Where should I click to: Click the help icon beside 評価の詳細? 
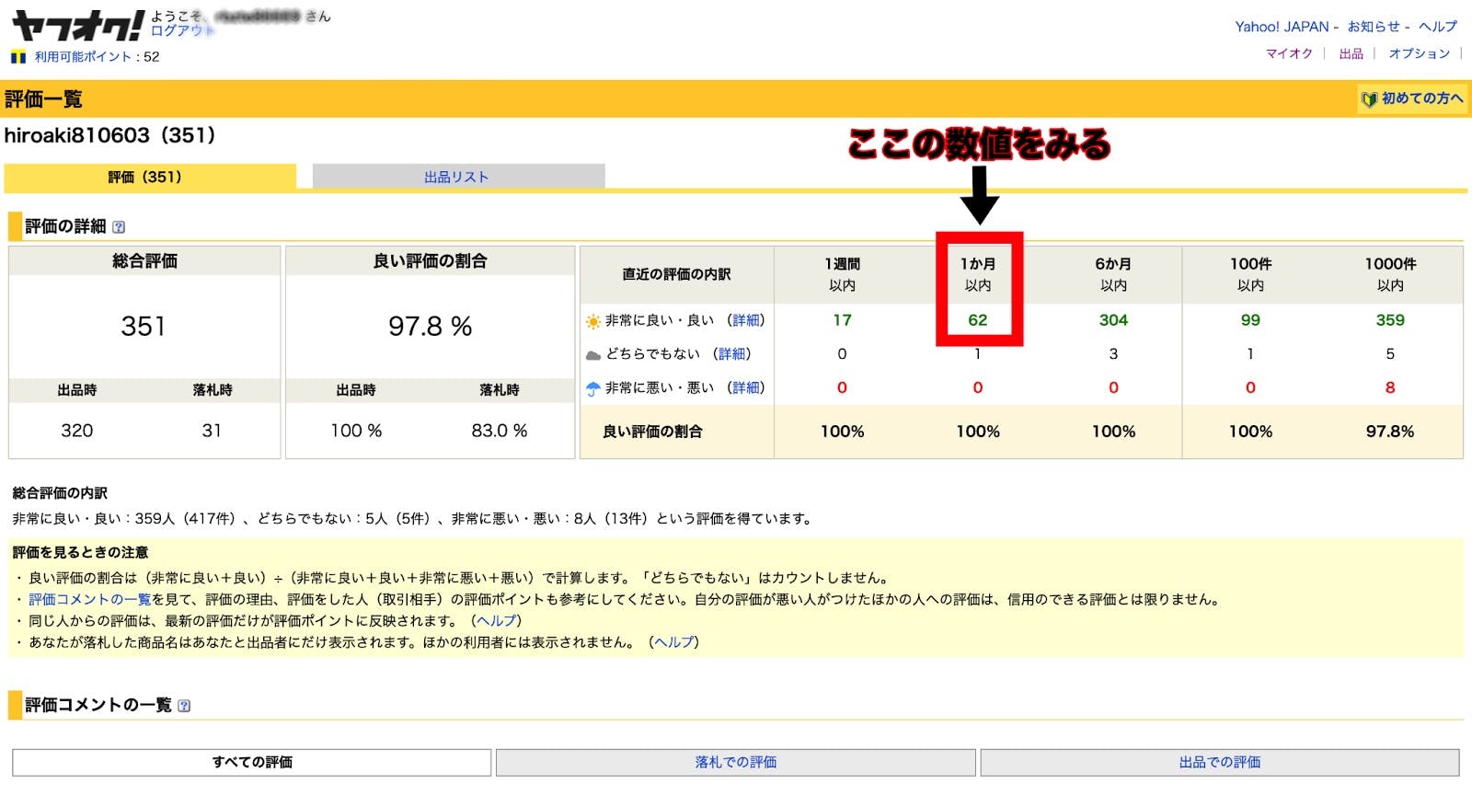[119, 227]
